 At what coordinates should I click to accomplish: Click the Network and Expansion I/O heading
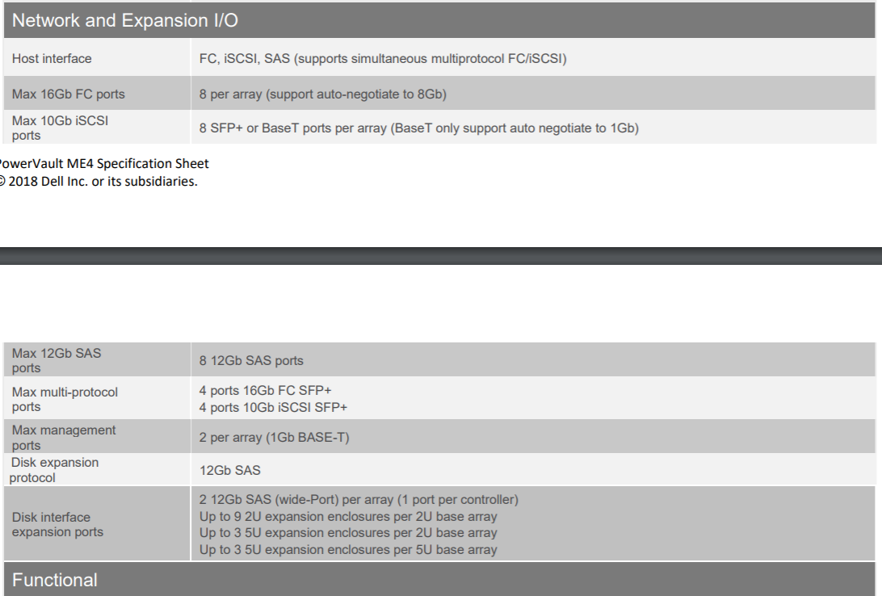124,21
